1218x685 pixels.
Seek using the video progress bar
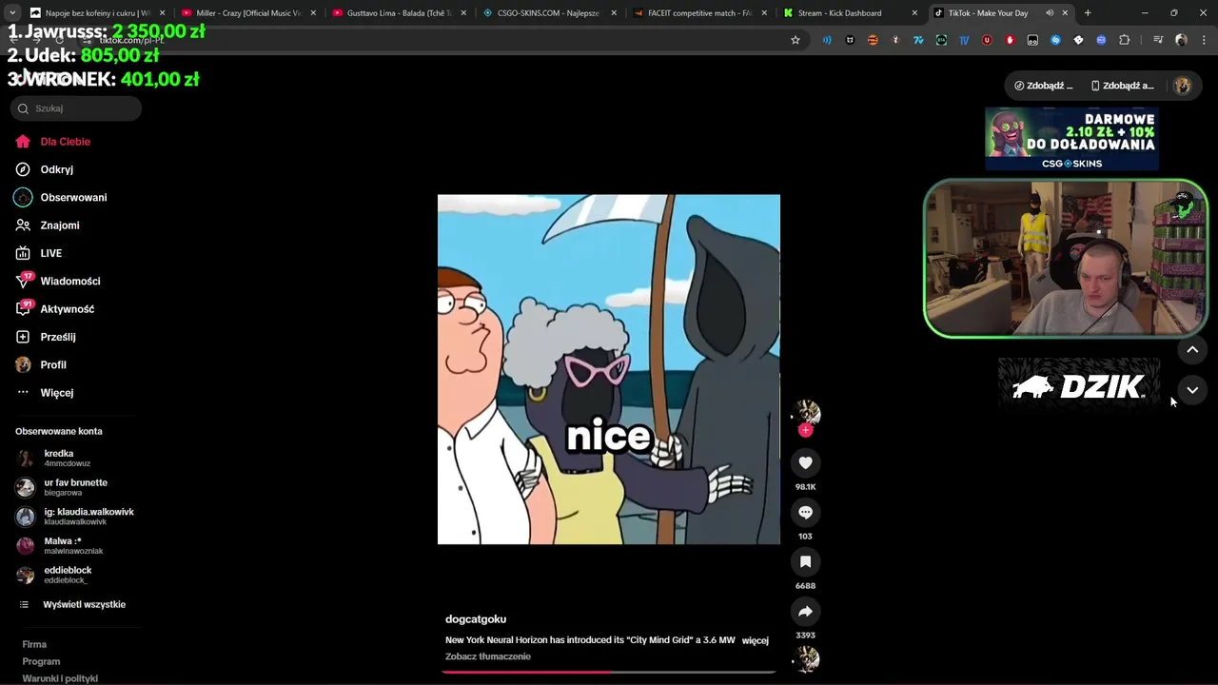(609, 672)
